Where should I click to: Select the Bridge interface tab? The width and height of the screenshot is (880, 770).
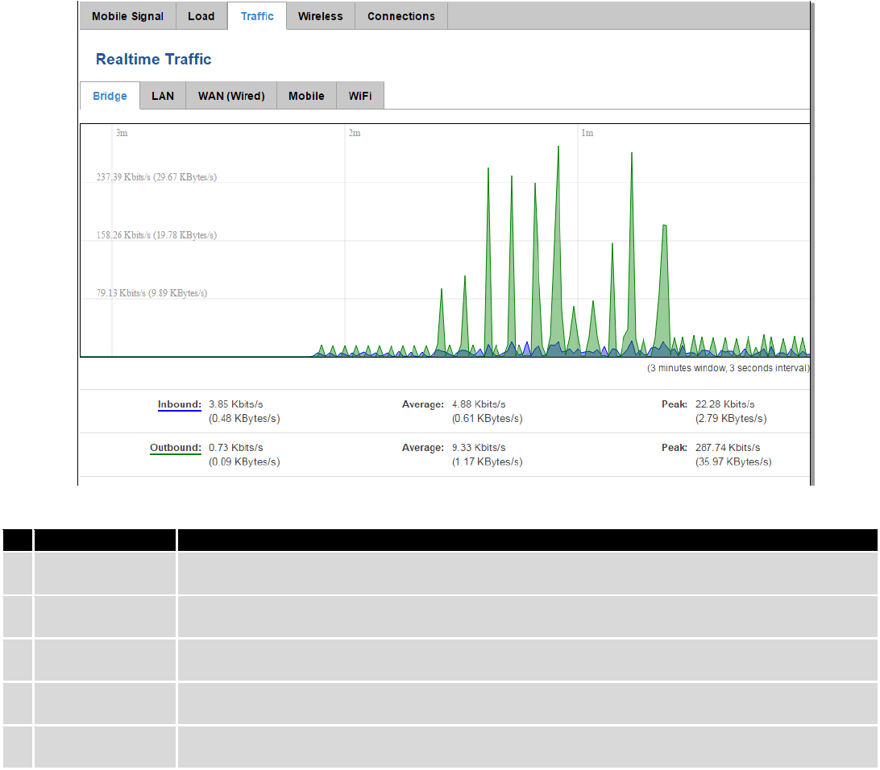(x=110, y=96)
